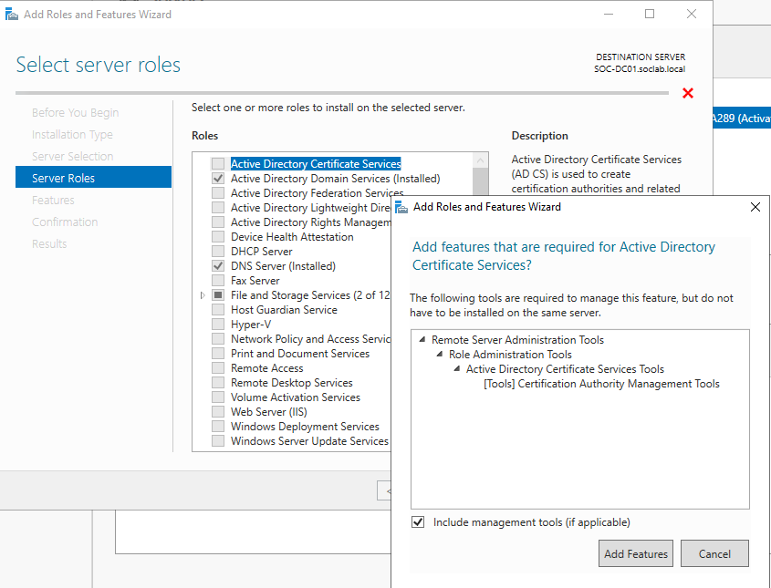Select the Server Roles step
The image size is (771, 588).
93,178
